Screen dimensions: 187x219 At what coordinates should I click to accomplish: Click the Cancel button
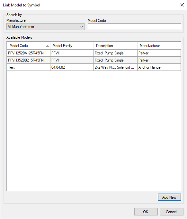click(x=172, y=212)
